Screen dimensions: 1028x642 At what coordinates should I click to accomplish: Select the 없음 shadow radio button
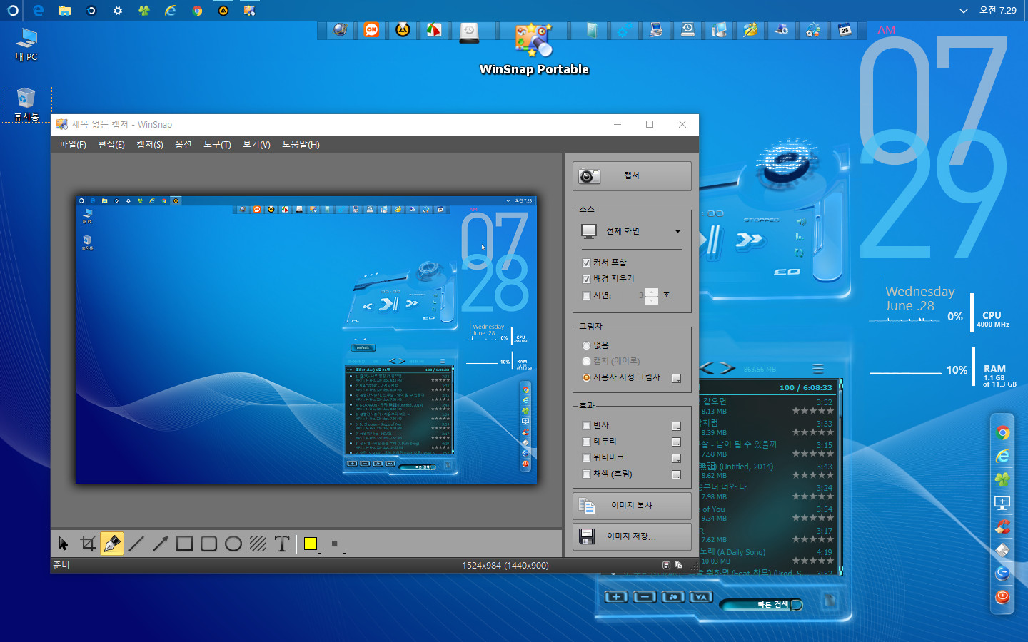(x=586, y=345)
